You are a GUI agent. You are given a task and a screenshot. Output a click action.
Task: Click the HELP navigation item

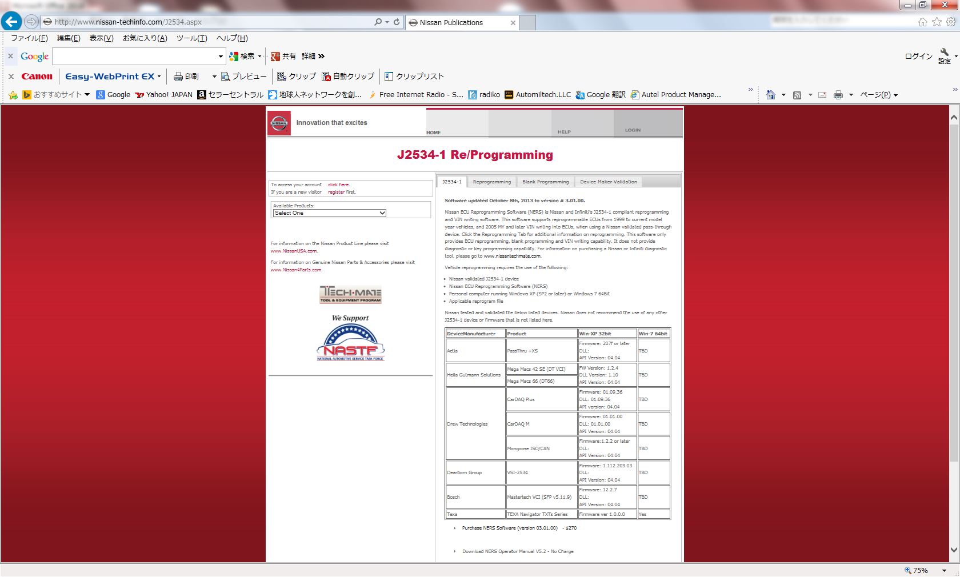(x=564, y=132)
